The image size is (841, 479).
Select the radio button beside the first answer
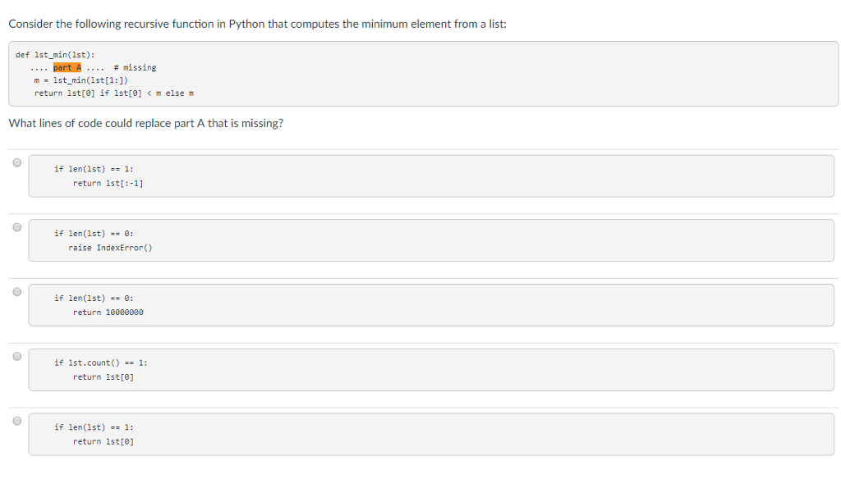(x=16, y=162)
